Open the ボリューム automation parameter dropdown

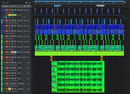click(20, 17)
